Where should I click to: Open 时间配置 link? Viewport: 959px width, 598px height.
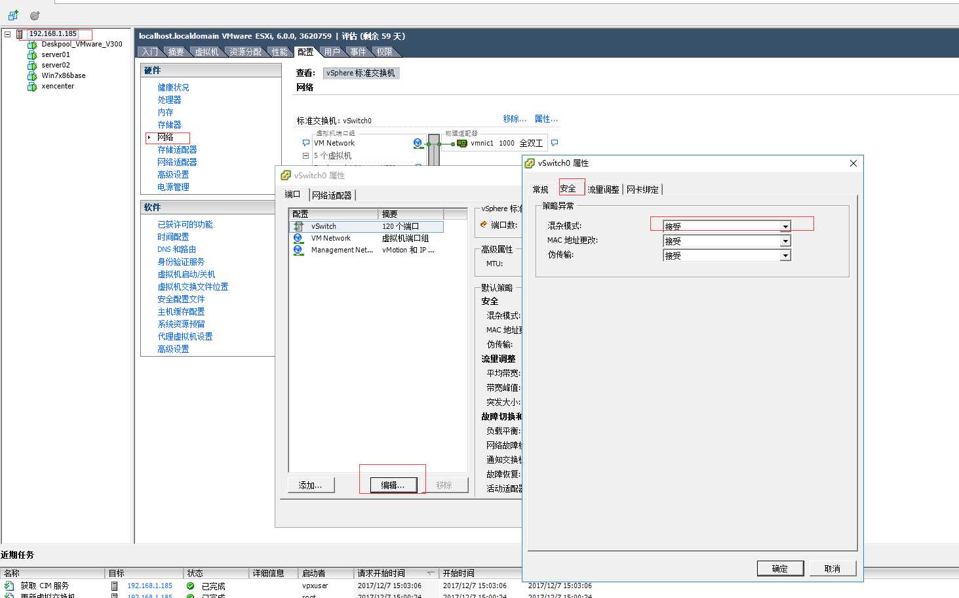pos(173,237)
